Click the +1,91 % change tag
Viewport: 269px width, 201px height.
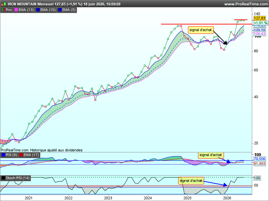pyautogui.click(x=260, y=23)
